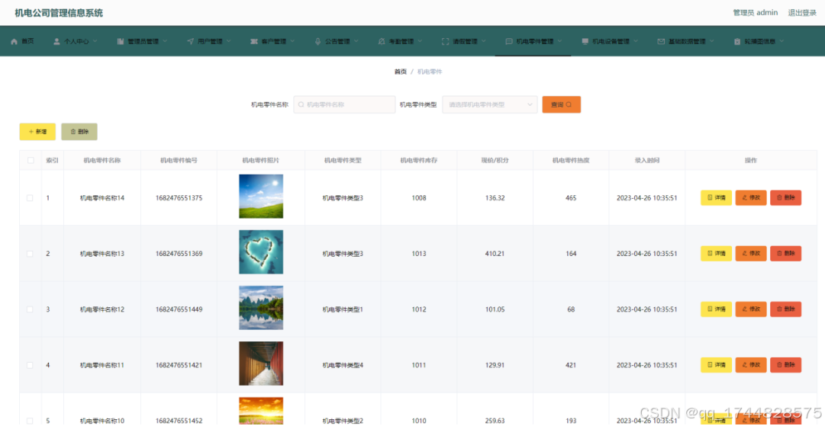Click the yellow 新增 add button

point(37,132)
